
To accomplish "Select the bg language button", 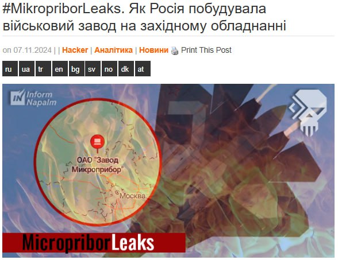I will click(x=76, y=69).
